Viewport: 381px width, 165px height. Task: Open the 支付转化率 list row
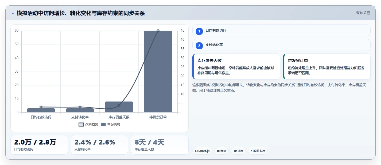point(281,45)
